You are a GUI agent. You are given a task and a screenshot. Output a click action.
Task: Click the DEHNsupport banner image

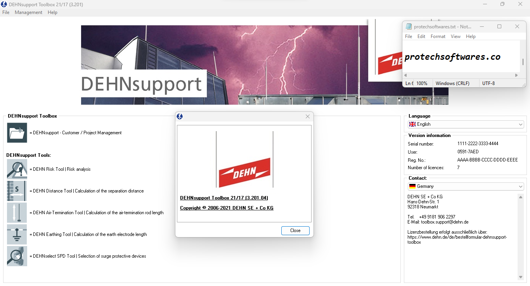(265, 65)
